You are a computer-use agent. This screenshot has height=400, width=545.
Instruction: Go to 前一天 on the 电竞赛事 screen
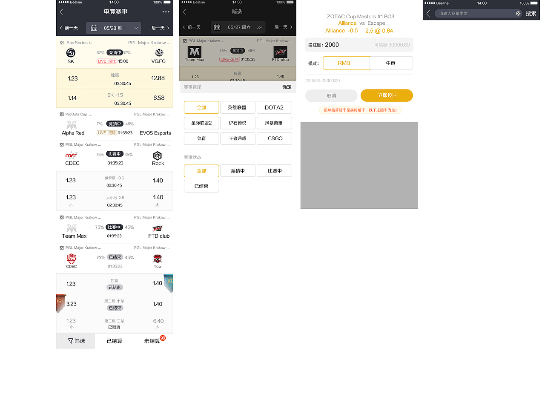69,28
